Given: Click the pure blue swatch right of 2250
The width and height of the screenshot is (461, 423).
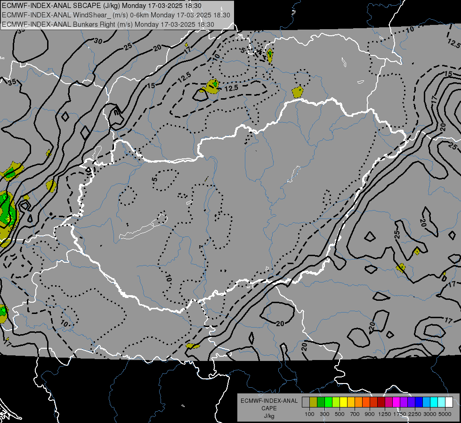Looking at the screenshot, I should pos(419,402).
